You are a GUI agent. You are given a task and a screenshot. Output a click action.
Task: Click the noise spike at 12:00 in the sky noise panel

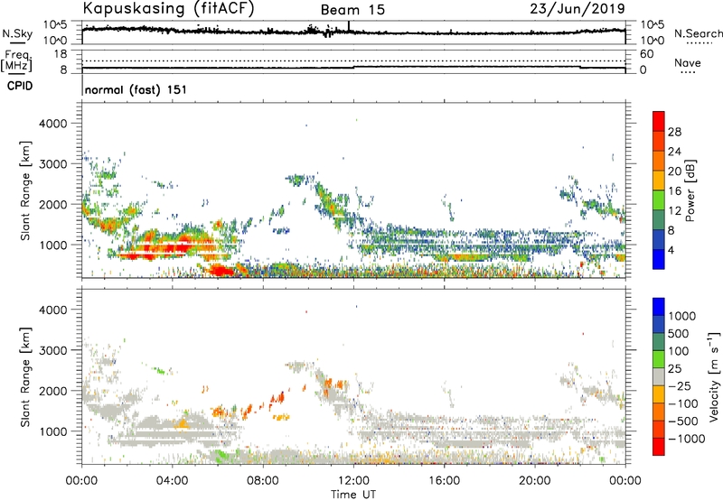click(349, 27)
